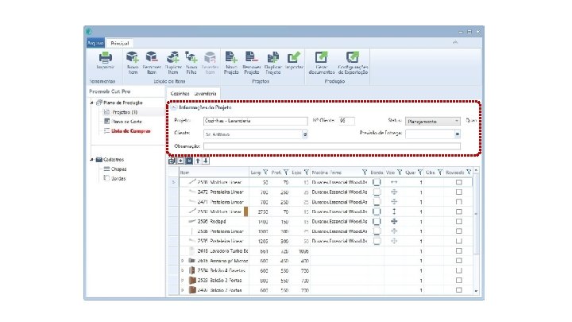Click the Nº Cliente input field
This screenshot has width=572, height=322.
point(346,121)
